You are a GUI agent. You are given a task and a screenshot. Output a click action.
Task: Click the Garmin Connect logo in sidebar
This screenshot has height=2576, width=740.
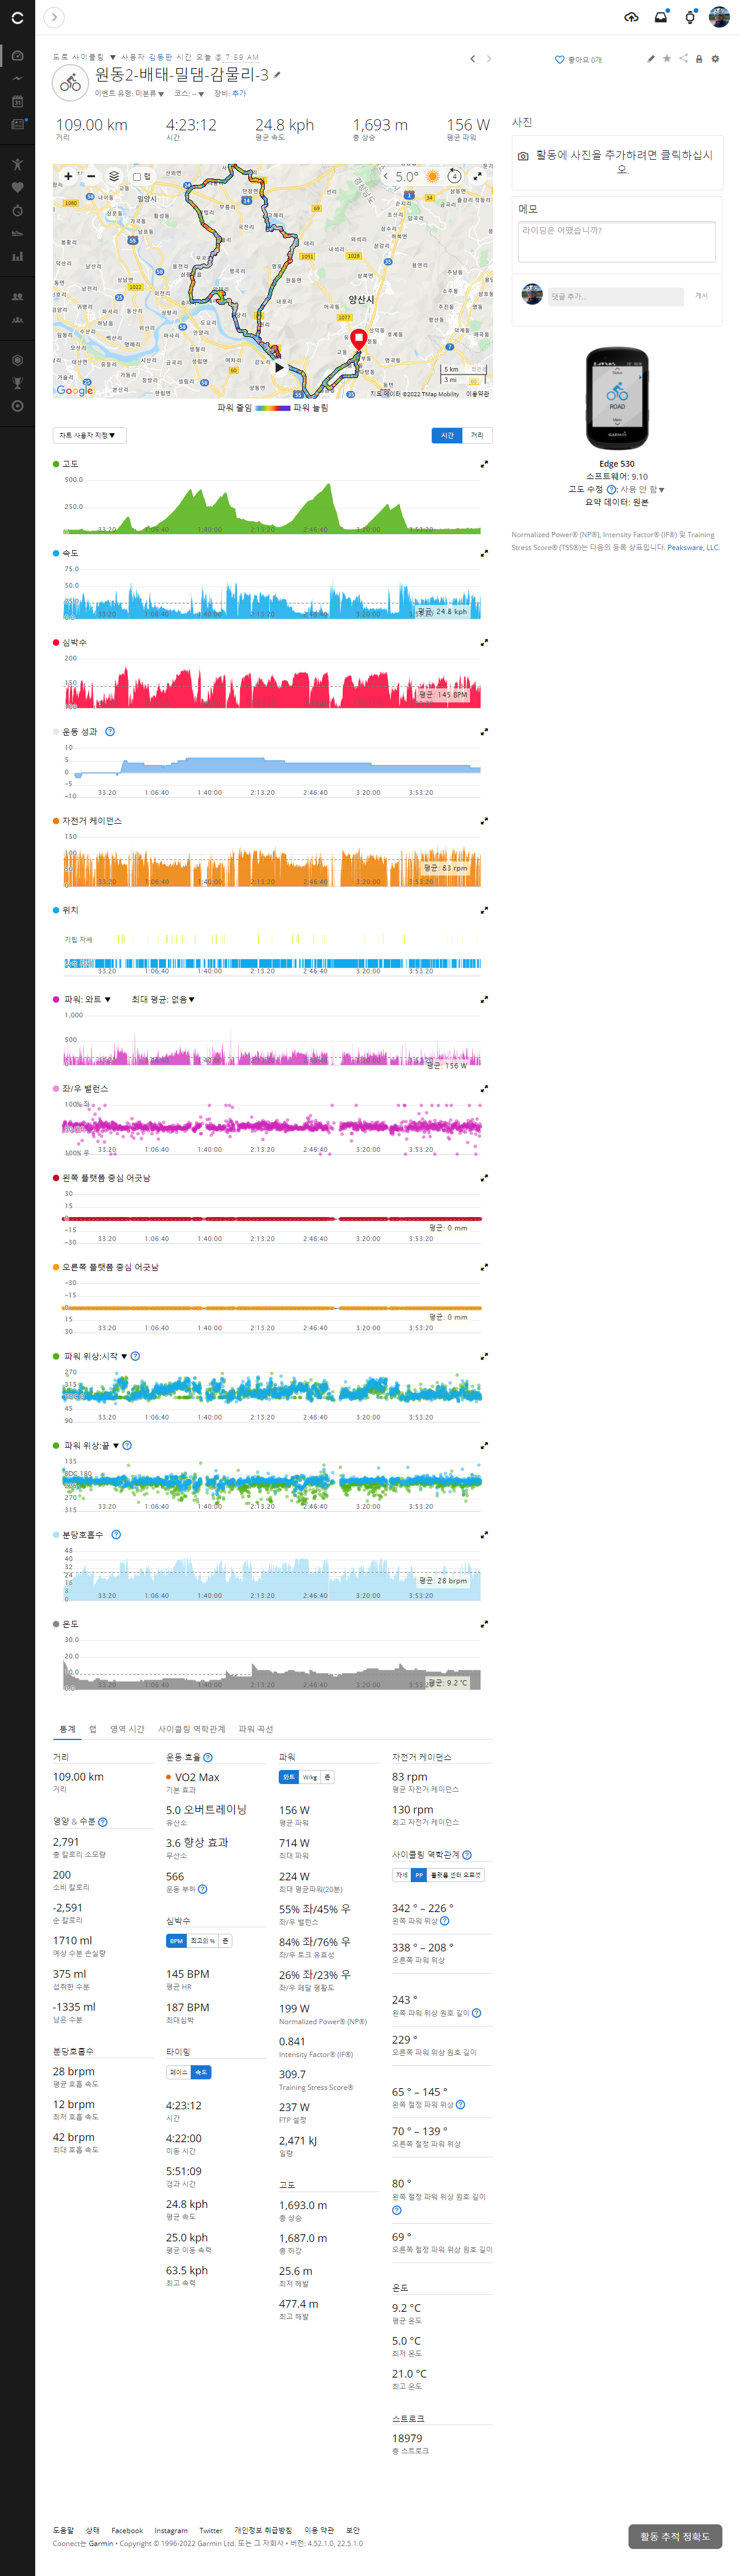click(17, 18)
